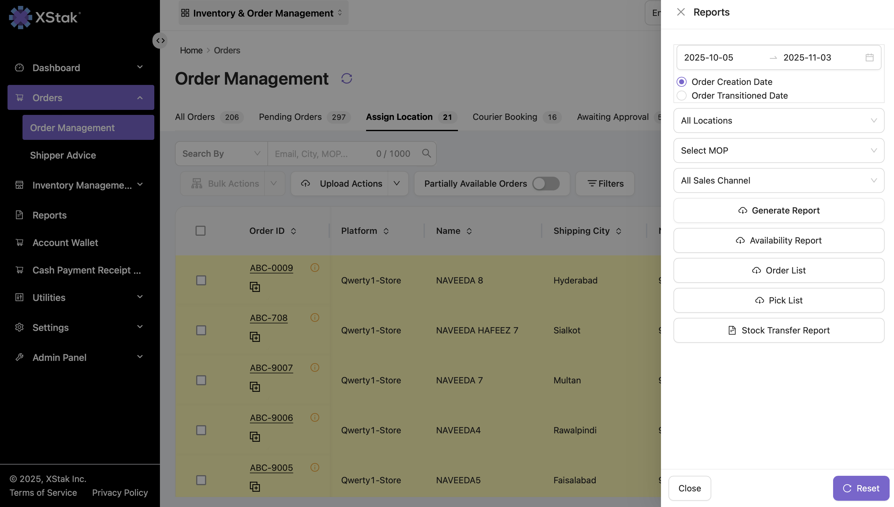Sort by Name column arrows
This screenshot has height=507, width=894.
469,231
